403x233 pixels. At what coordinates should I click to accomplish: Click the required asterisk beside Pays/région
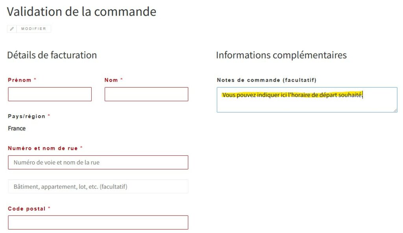click(49, 115)
